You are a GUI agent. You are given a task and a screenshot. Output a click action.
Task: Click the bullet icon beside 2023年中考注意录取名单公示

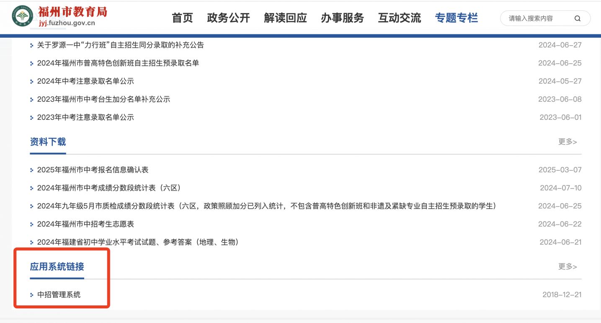pos(32,118)
